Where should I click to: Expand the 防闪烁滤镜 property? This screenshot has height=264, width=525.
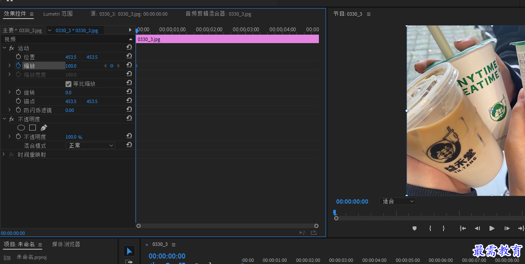pyautogui.click(x=10, y=110)
